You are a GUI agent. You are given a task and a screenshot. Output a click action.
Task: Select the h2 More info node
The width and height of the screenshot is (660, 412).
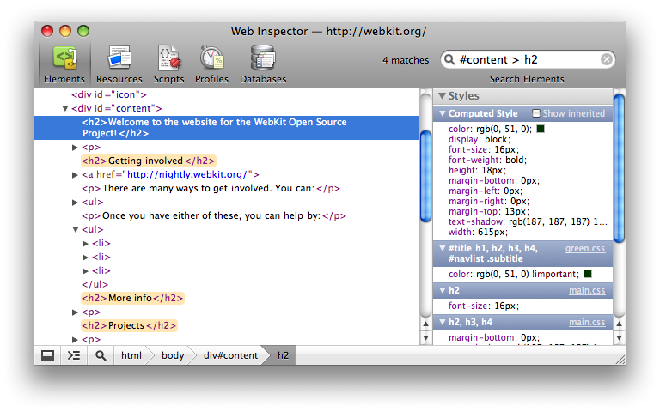pyautogui.click(x=132, y=298)
